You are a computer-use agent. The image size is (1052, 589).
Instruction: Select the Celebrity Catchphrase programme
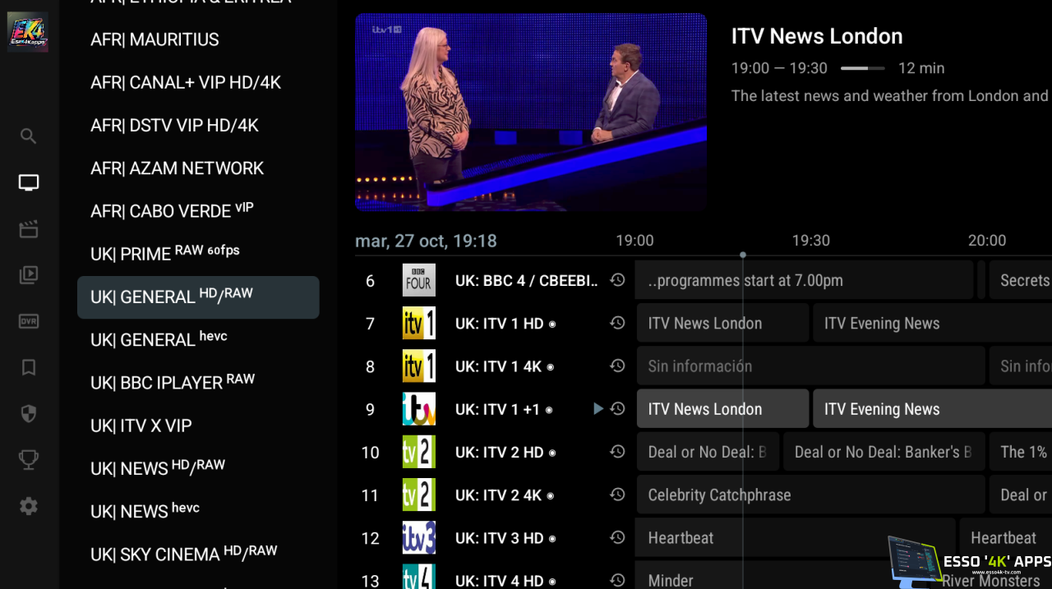(x=810, y=495)
